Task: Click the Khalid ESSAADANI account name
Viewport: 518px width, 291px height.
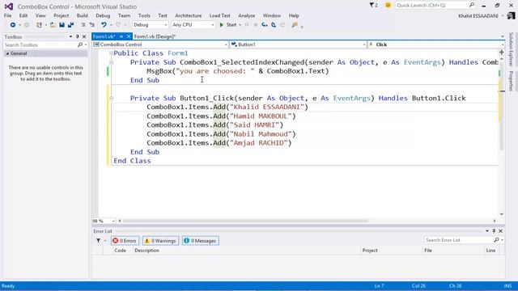Action: (478, 15)
